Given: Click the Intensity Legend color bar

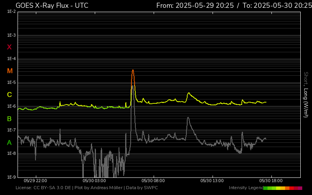Looking at the screenshot, I should pyautogui.click(x=283, y=188).
